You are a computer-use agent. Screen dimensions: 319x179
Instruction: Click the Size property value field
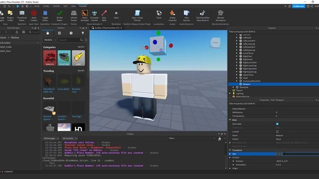pos(297,154)
